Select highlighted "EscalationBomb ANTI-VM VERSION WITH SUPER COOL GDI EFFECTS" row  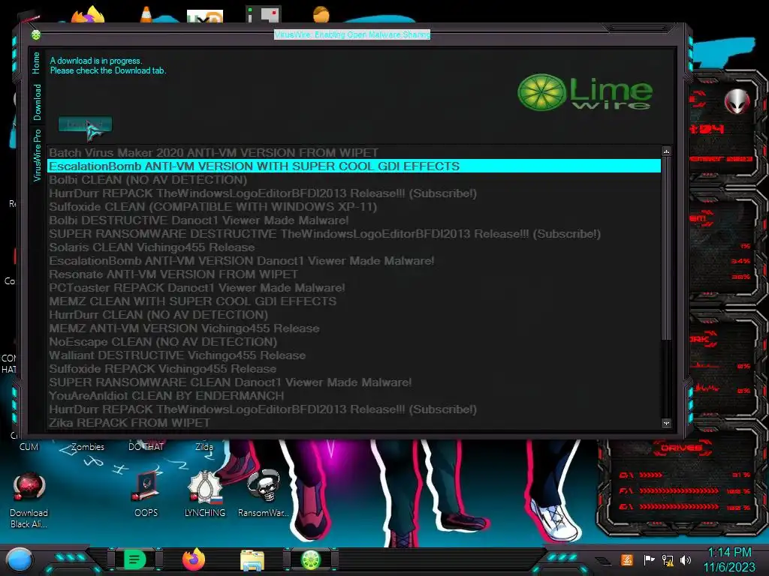click(x=354, y=166)
